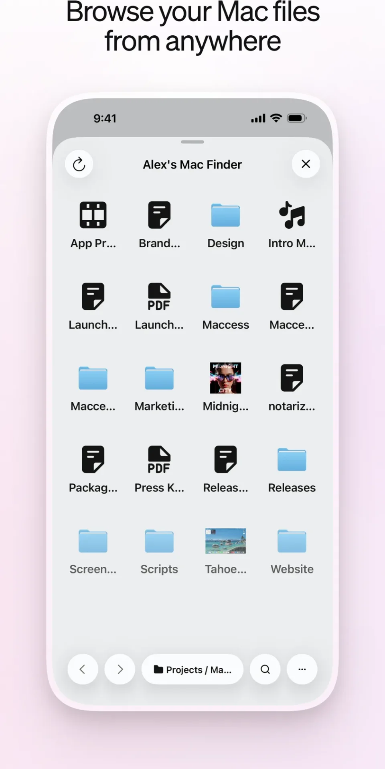
Task: Select the 'Marketi...' file name label
Action: tap(159, 406)
